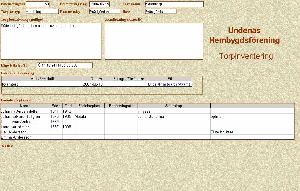The width and height of the screenshot is (300, 191).
Task: Click the Torp av typ Arbetstorp field
Action: point(42,12)
